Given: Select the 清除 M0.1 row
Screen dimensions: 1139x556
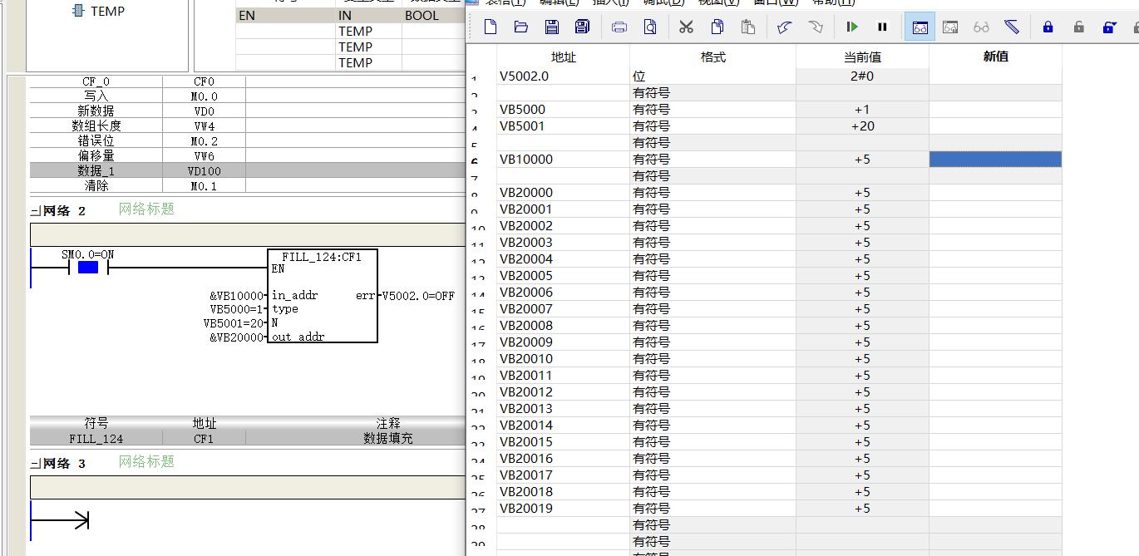Looking at the screenshot, I should point(248,185).
